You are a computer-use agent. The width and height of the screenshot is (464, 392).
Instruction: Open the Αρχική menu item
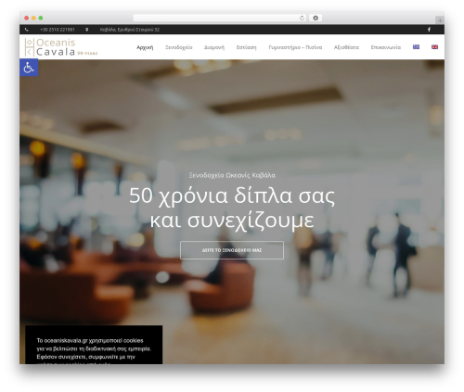[x=145, y=47]
